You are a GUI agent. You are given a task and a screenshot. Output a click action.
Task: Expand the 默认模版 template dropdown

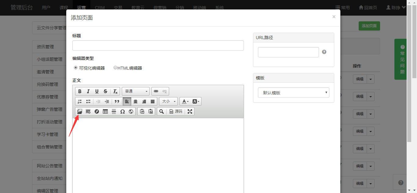click(x=293, y=93)
